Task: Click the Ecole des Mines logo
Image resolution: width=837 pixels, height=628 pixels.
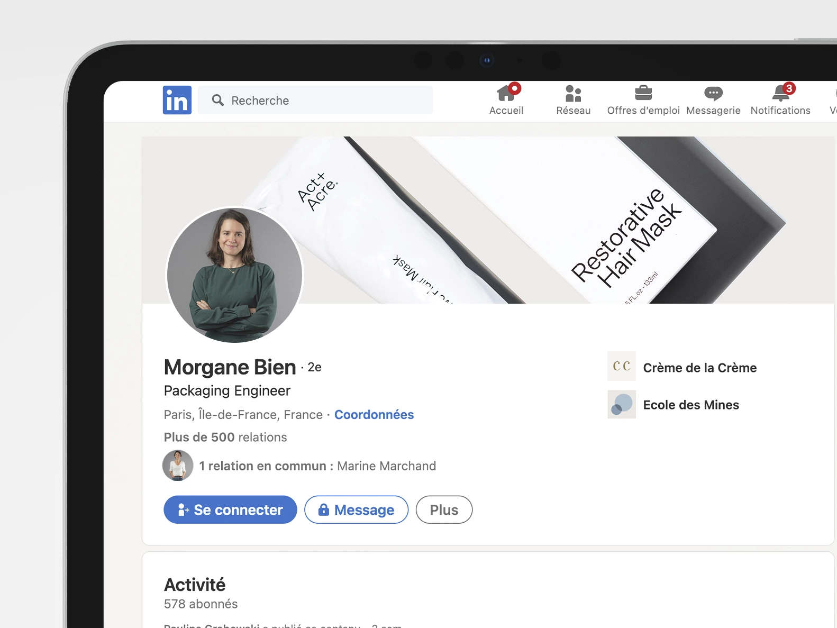Action: 621,405
